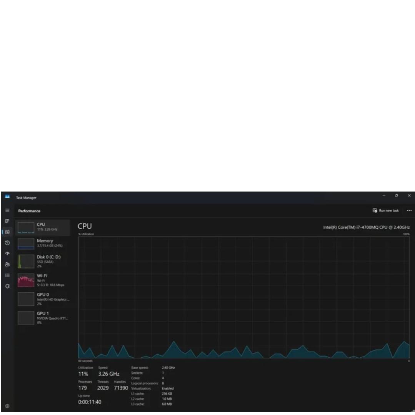Maximize the Task Manager window
Viewport: 415px width, 415px height.
[396, 196]
